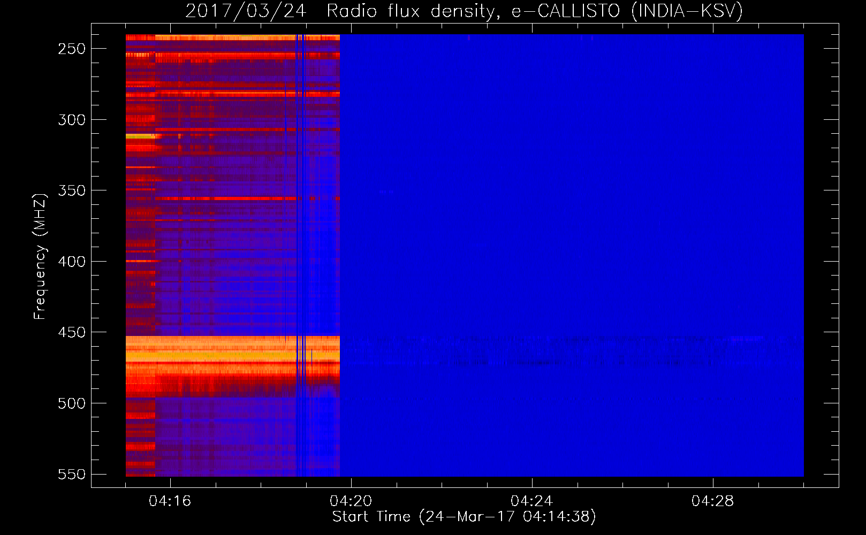Click the 500 frequency tick label
866x535 pixels.
[72, 403]
